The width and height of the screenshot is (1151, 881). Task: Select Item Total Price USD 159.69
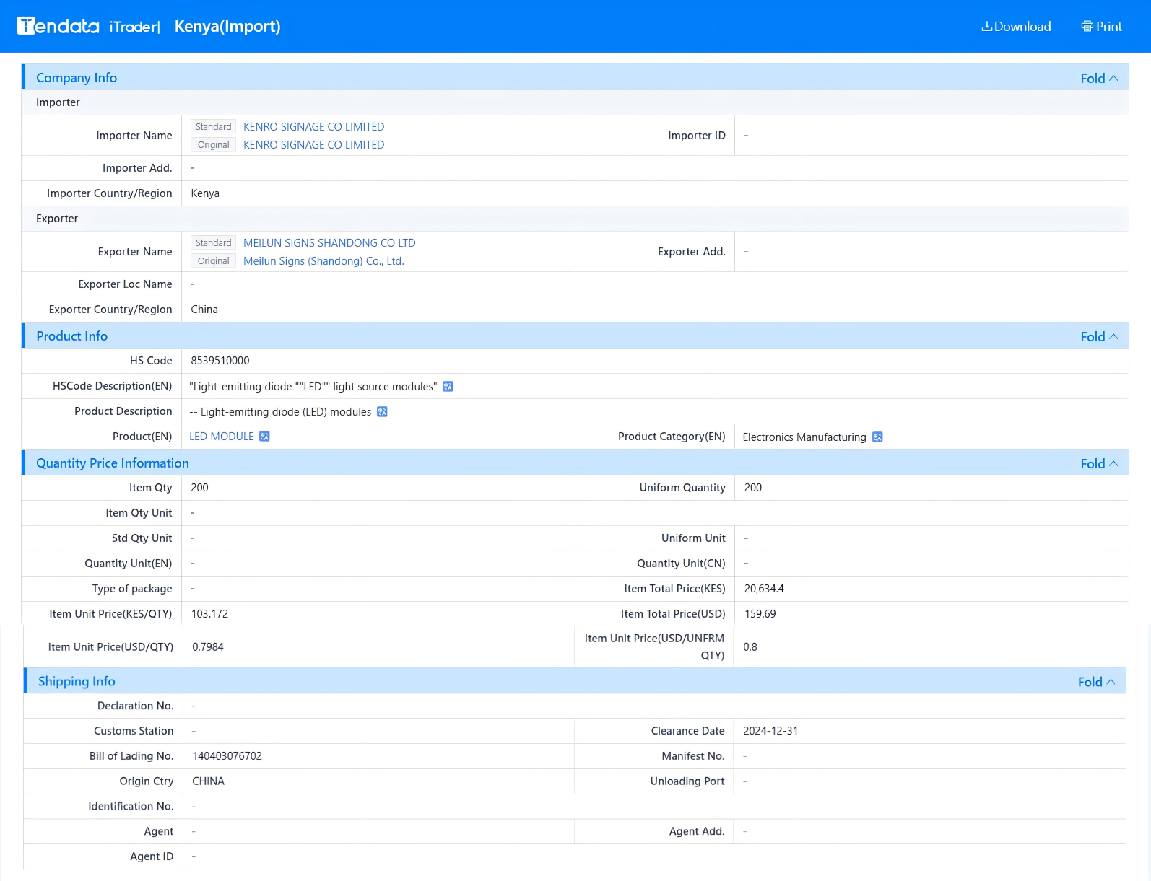click(760, 614)
